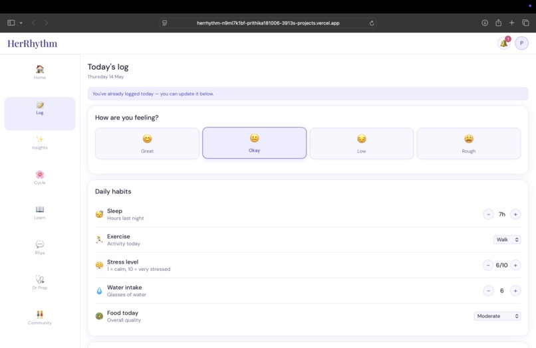Open notifications bell icon
Screen dimensions: 536x348
click(x=504, y=43)
